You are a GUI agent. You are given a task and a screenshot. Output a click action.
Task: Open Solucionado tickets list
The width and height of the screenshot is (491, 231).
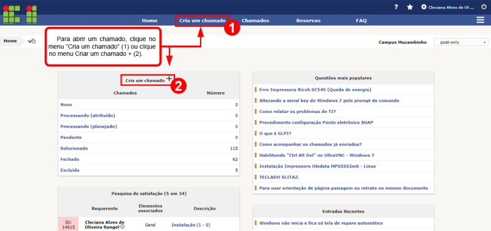[x=74, y=148]
